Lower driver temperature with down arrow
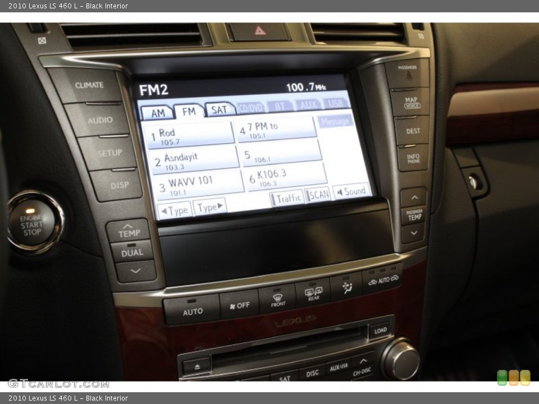539x404 pixels. (x=135, y=272)
